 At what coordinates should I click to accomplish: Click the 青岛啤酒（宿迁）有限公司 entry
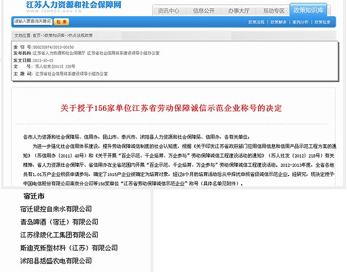click(59, 222)
